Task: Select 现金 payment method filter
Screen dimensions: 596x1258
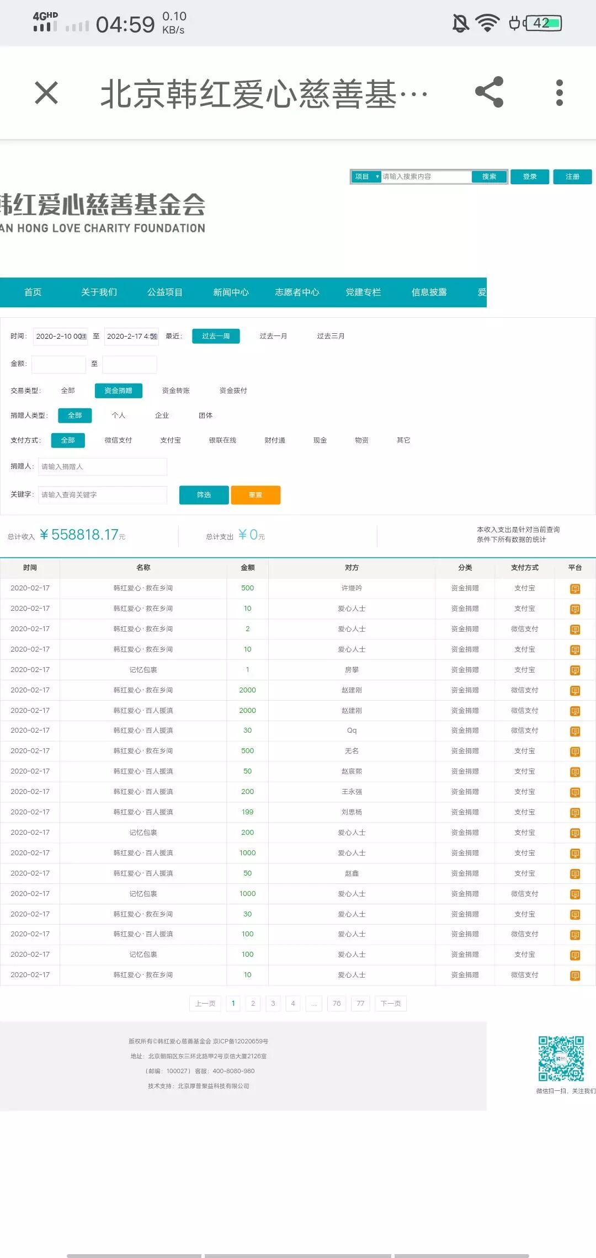Action: coord(320,440)
